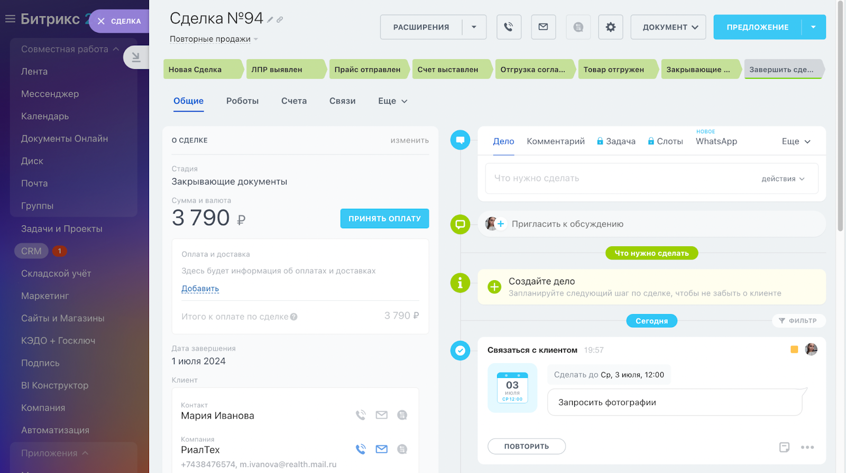
Task: Switch to the Счета tab
Action: (x=294, y=101)
